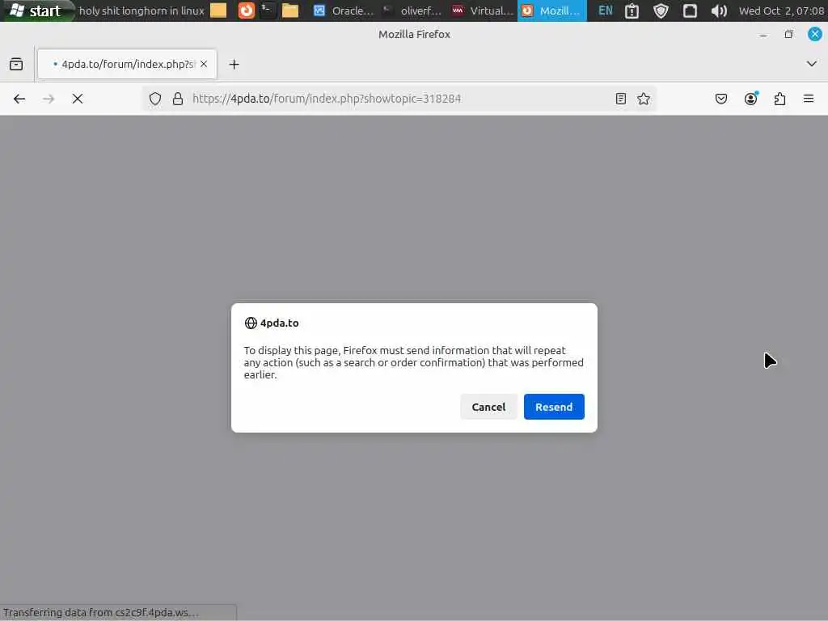Screen dimensions: 828x621
Task: Click the security shield tray icon
Action: click(661, 11)
